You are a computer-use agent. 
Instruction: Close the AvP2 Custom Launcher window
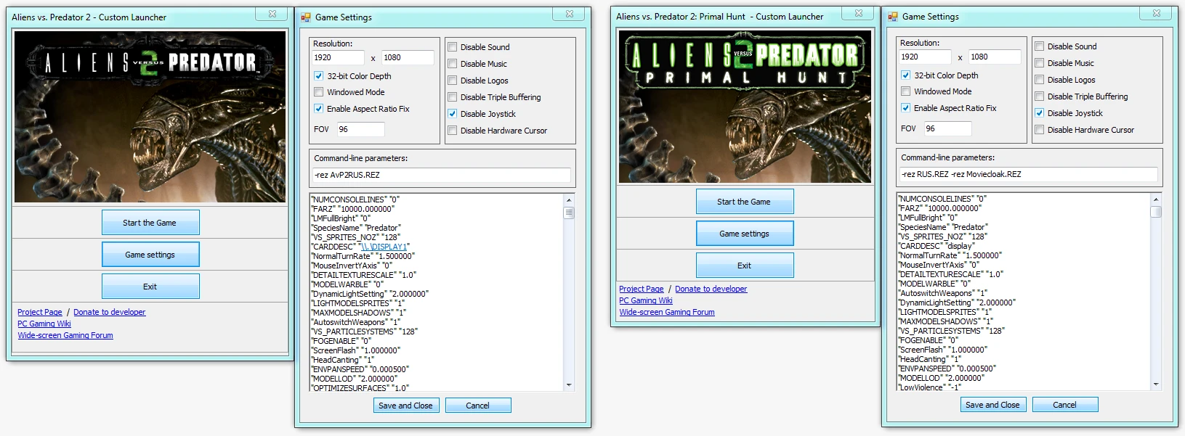coord(272,14)
